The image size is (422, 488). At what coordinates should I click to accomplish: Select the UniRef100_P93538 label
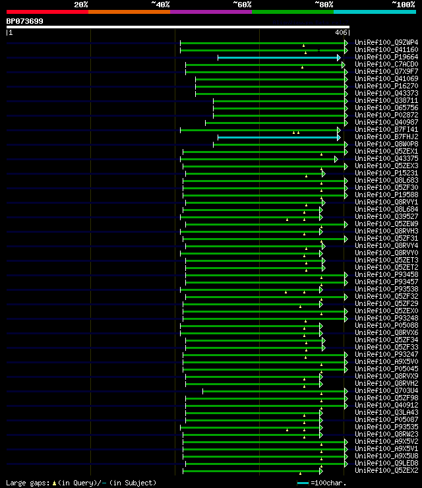[386, 289]
